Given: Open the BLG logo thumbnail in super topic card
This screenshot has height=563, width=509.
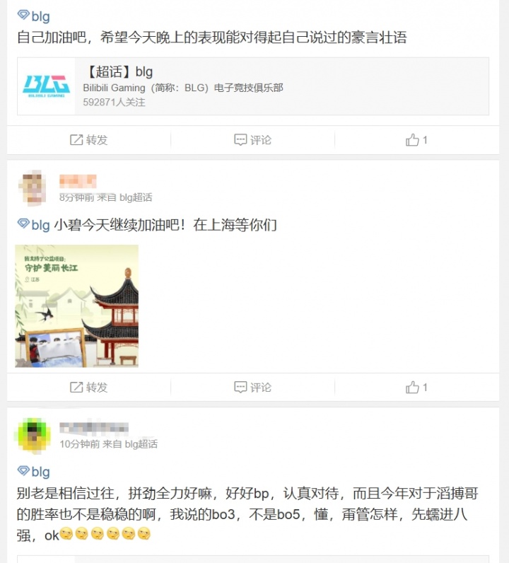Looking at the screenshot, I should click(x=47, y=86).
